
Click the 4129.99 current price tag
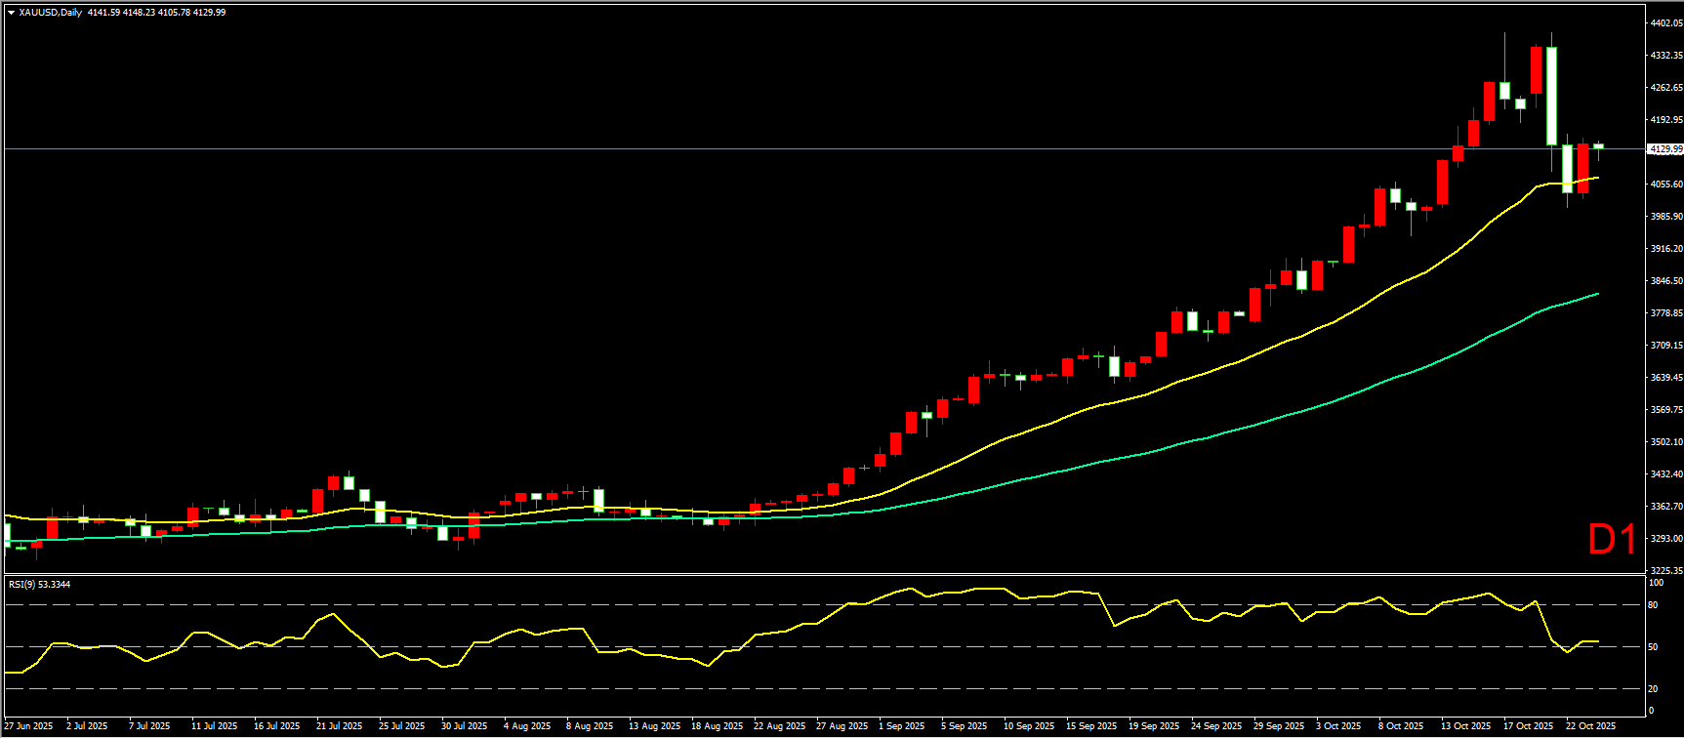[1664, 149]
